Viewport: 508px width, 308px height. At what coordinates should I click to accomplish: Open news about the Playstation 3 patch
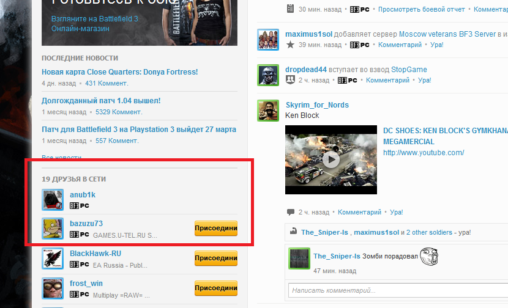tap(139, 130)
